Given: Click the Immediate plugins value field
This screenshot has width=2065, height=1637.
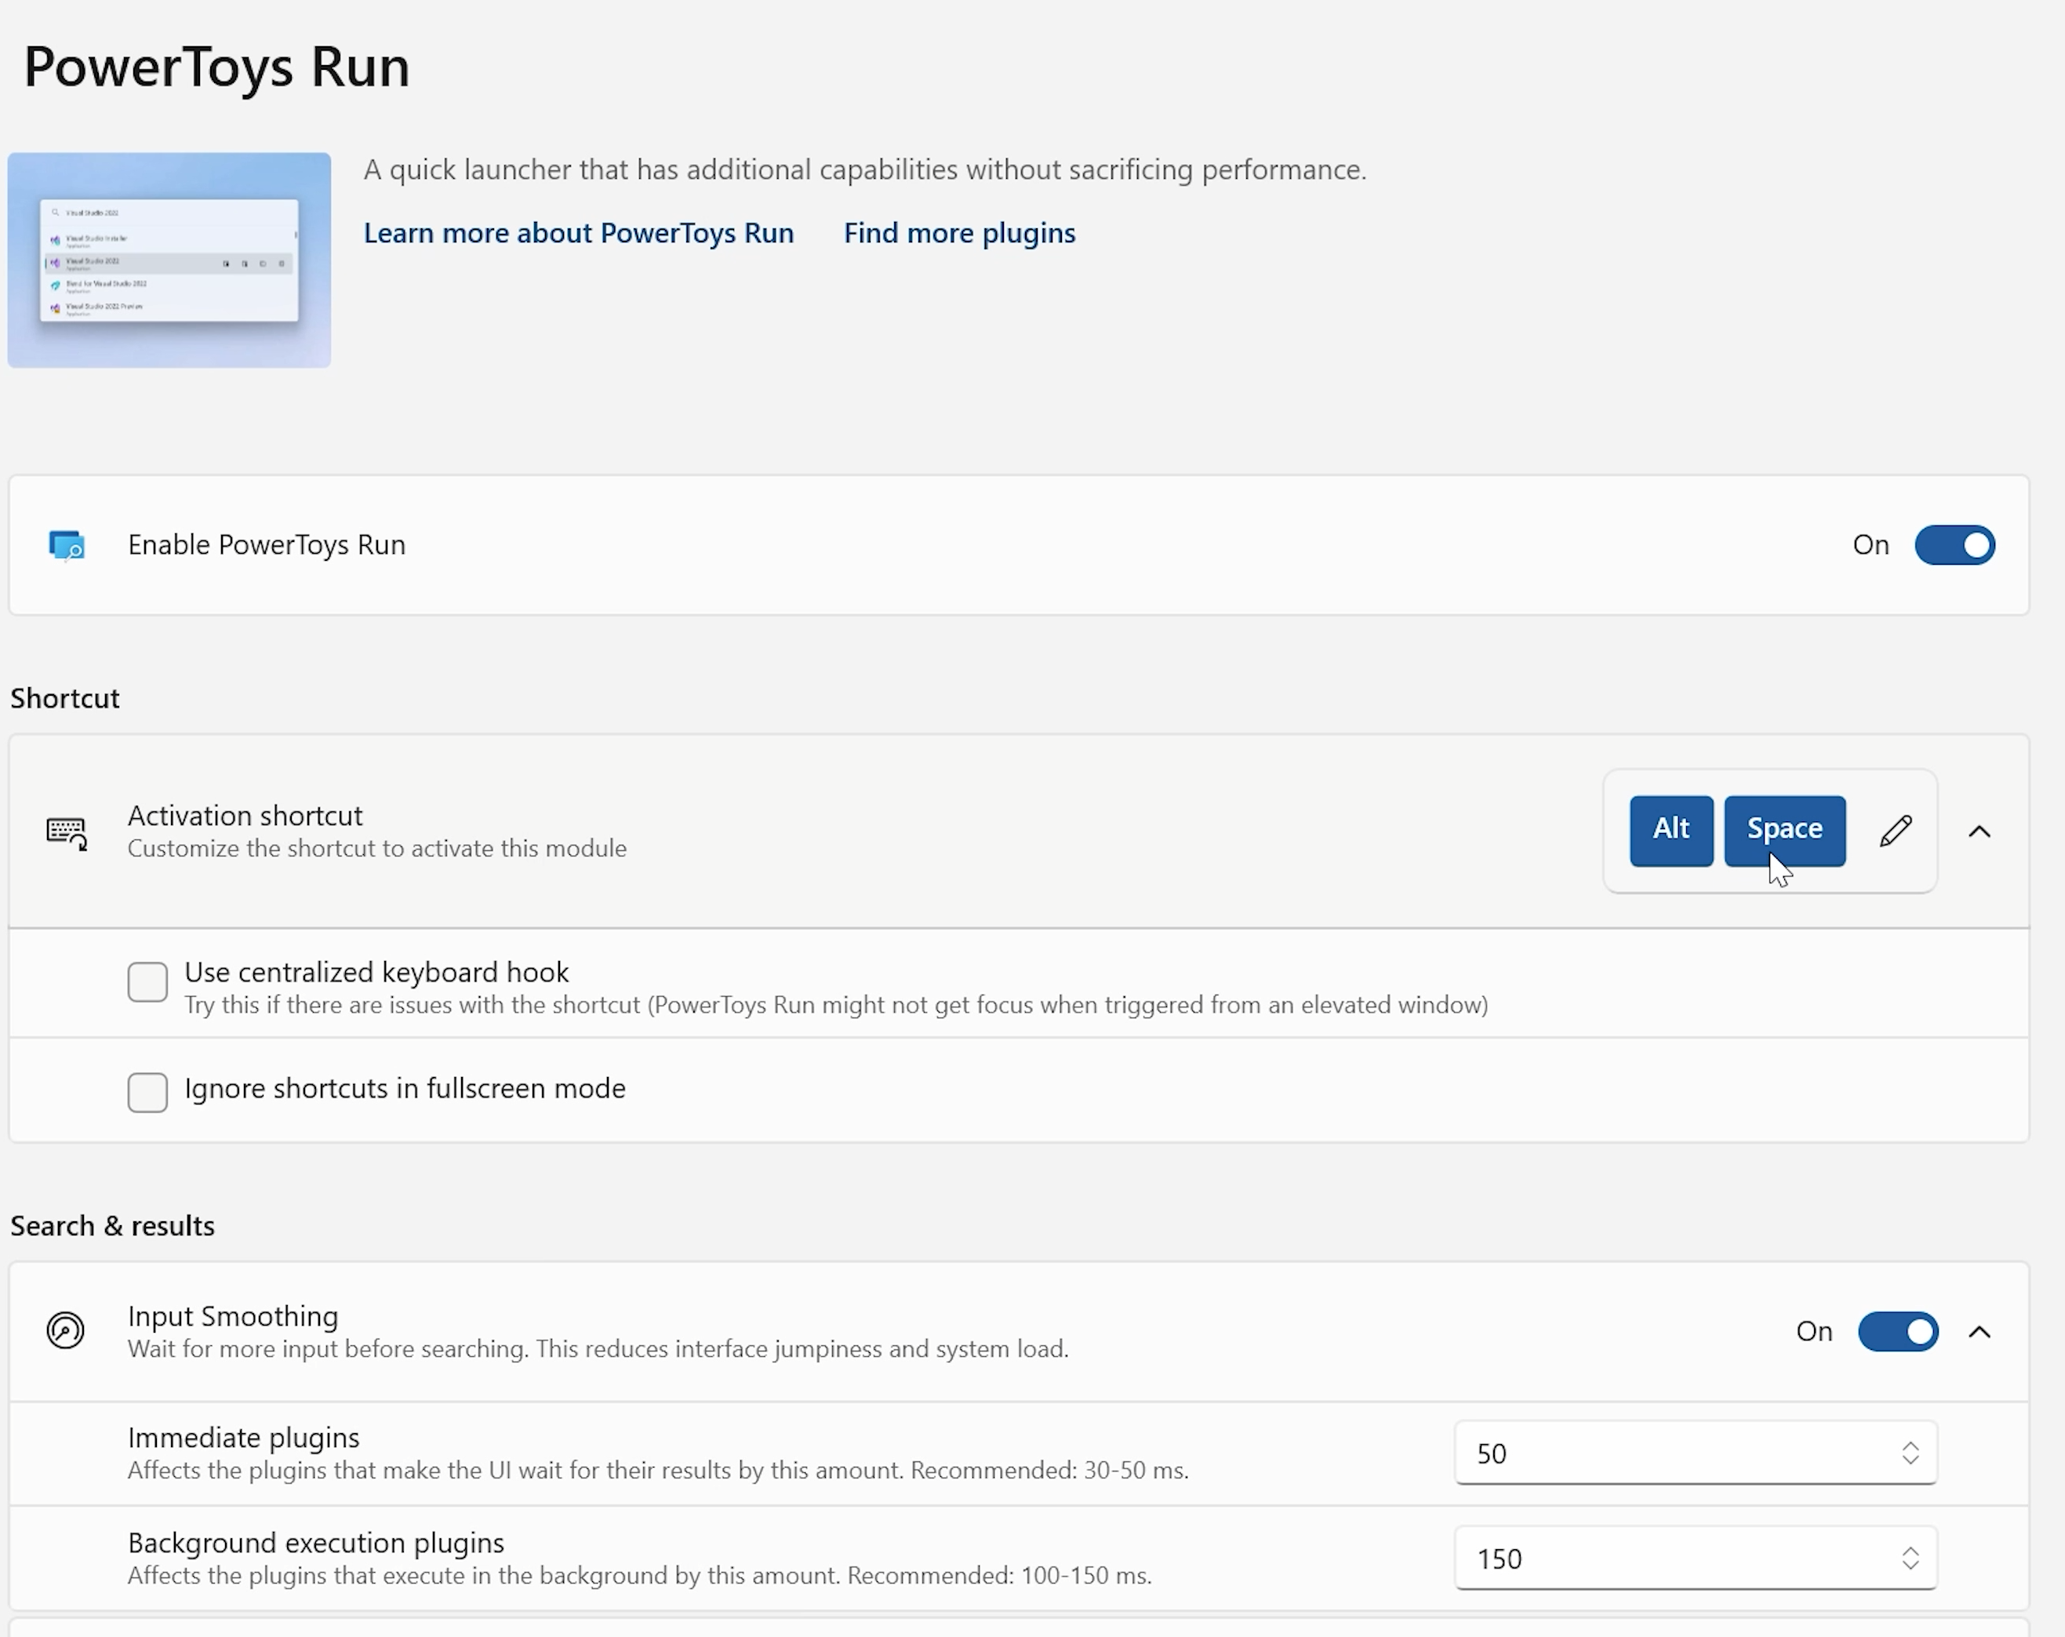Looking at the screenshot, I should [1696, 1453].
